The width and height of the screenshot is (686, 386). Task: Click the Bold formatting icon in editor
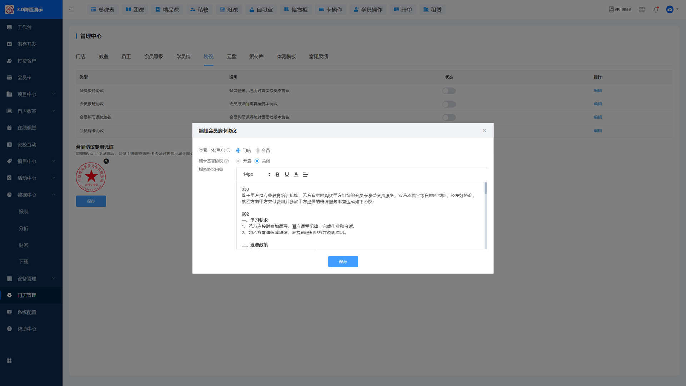277,174
